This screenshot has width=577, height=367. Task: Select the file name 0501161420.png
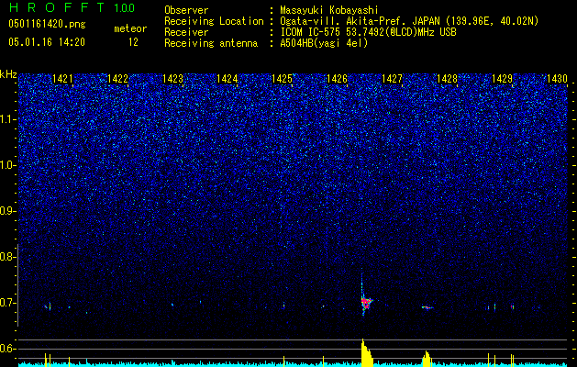click(47, 24)
